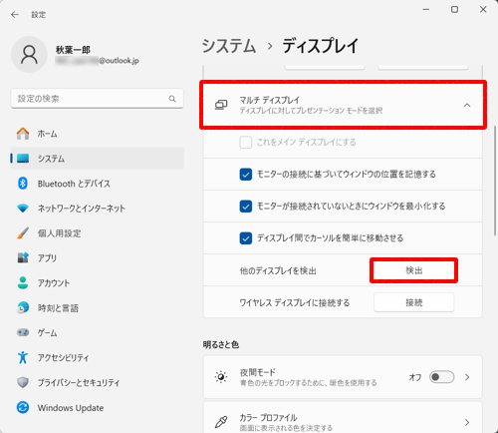Select システム in the sidebar

[97, 159]
